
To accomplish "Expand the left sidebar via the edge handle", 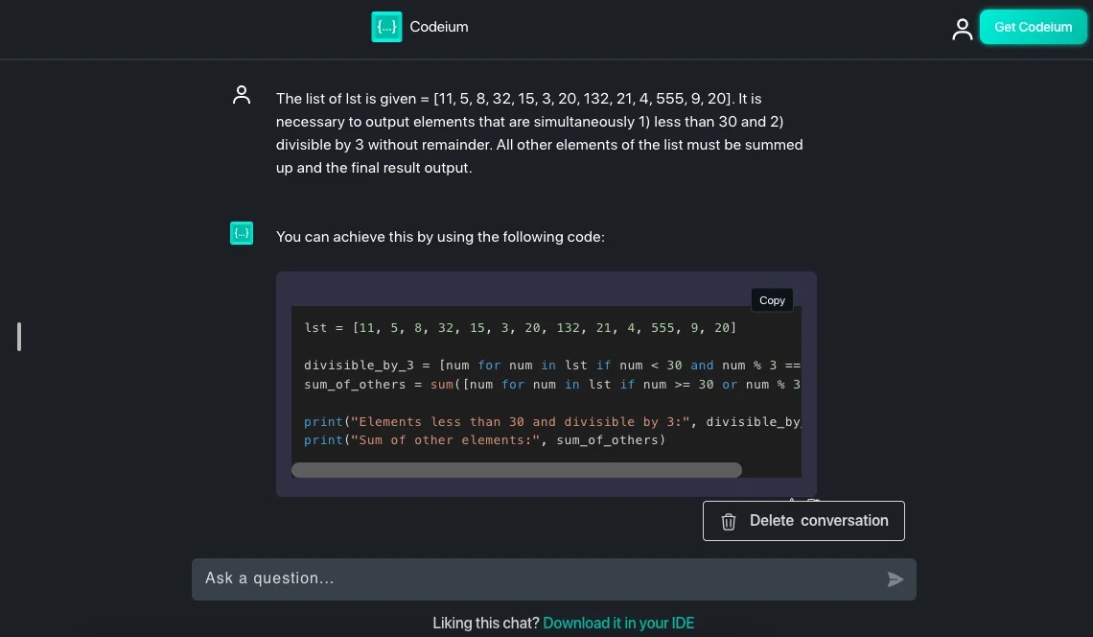I will (x=18, y=336).
